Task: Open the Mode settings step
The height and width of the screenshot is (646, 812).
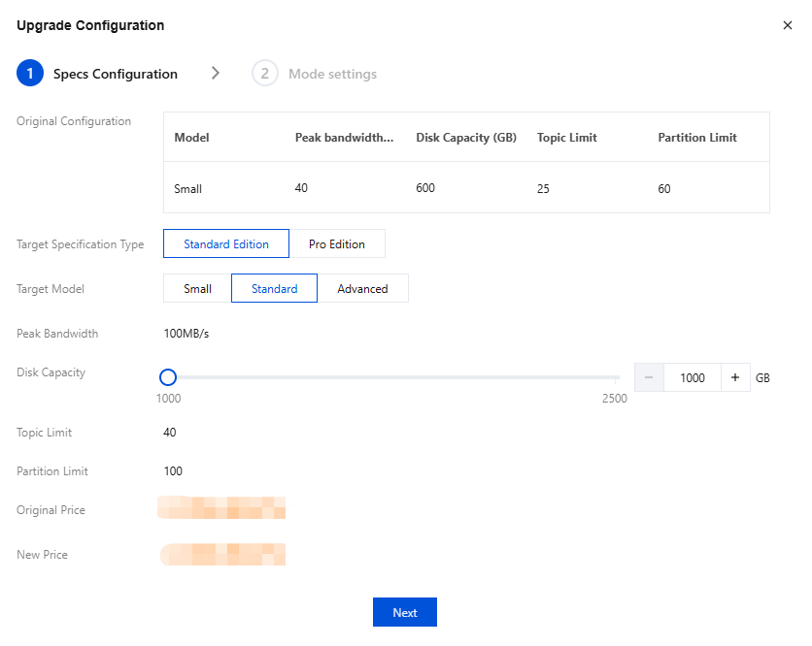Action: click(x=331, y=73)
